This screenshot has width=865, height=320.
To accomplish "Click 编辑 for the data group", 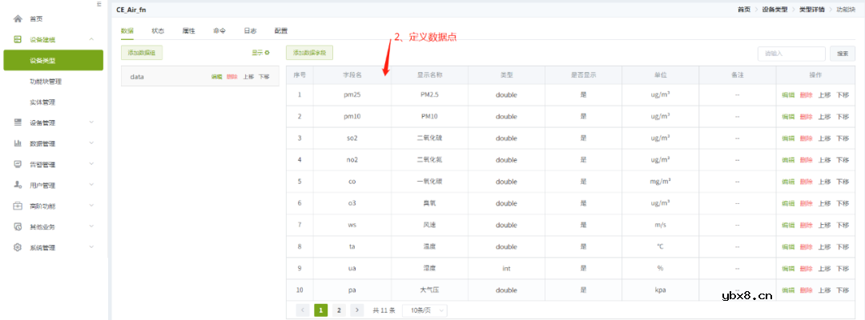I will pos(217,77).
